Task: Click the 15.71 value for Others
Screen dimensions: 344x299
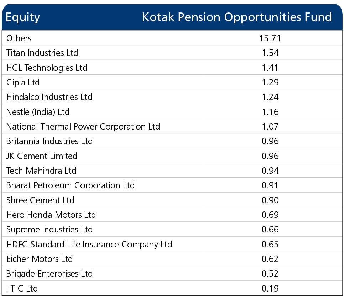Action: pos(270,38)
